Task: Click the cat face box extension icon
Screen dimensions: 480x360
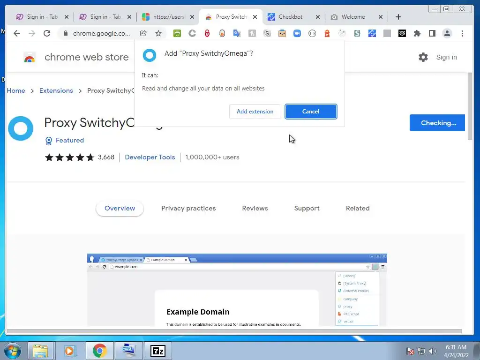Action: coord(282,33)
